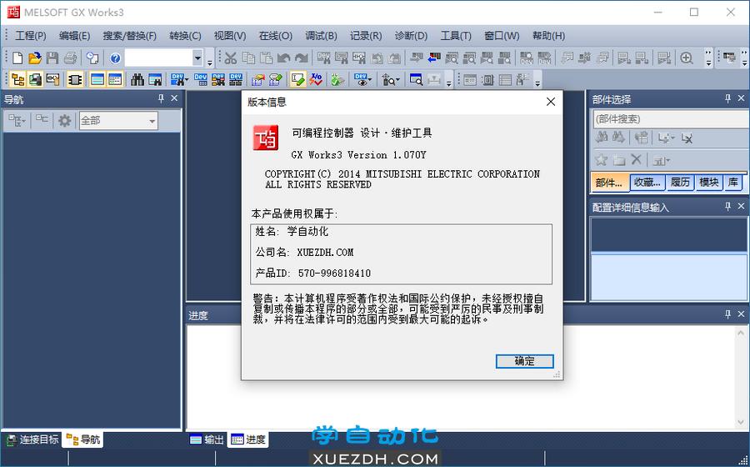The image size is (750, 467).
Task: Click the binoculars Find icon
Action: (x=137, y=79)
